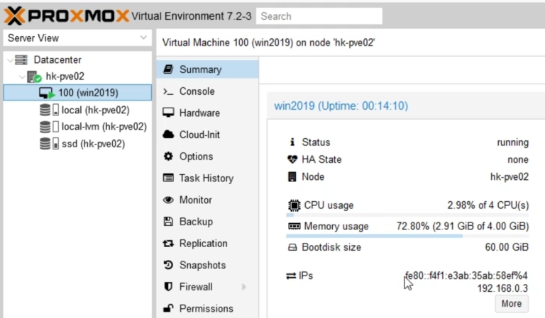Image resolution: width=545 pixels, height=318 pixels.
Task: Click the Firewall shield icon
Action: [x=168, y=287]
